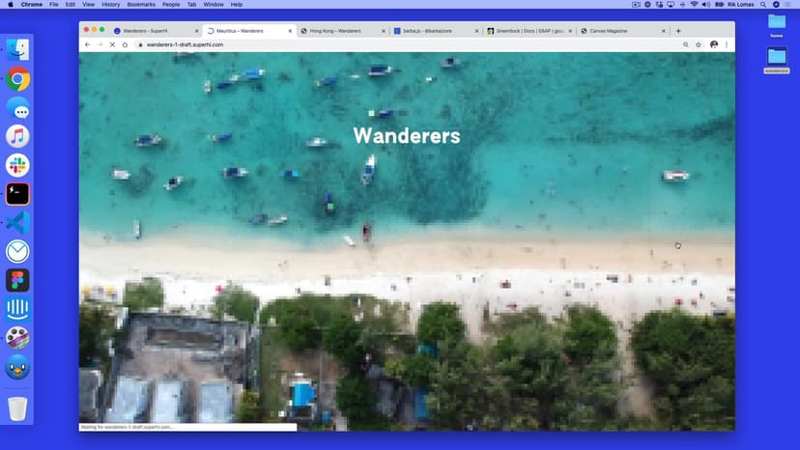The image size is (800, 450).
Task: Switch to the Canvas Magazine tab
Action: tap(618, 31)
